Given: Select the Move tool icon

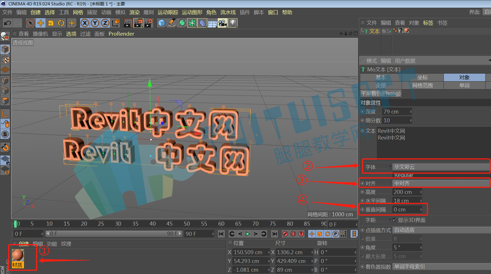Looking at the screenshot, I should tap(41, 23).
